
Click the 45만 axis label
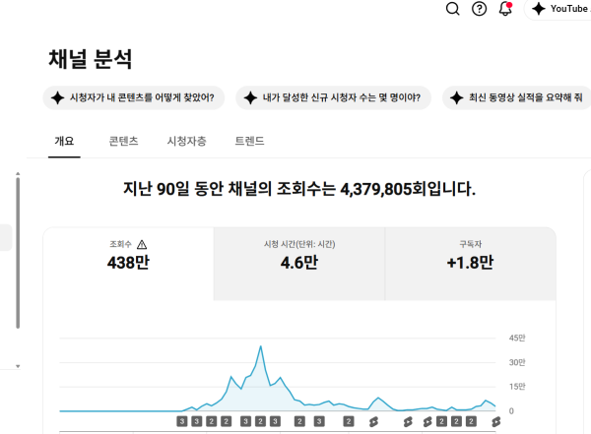click(x=517, y=338)
